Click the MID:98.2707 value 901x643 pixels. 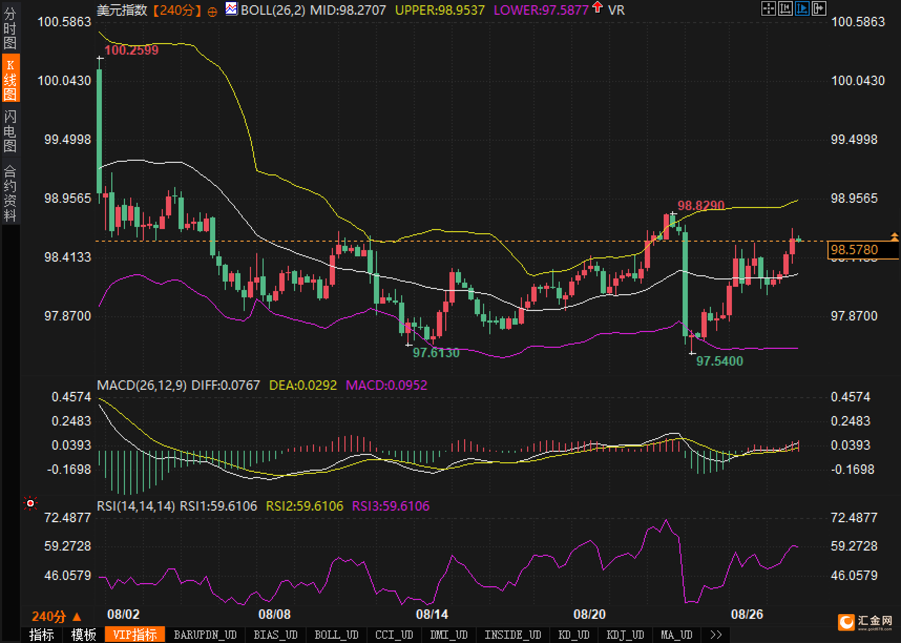pyautogui.click(x=348, y=10)
